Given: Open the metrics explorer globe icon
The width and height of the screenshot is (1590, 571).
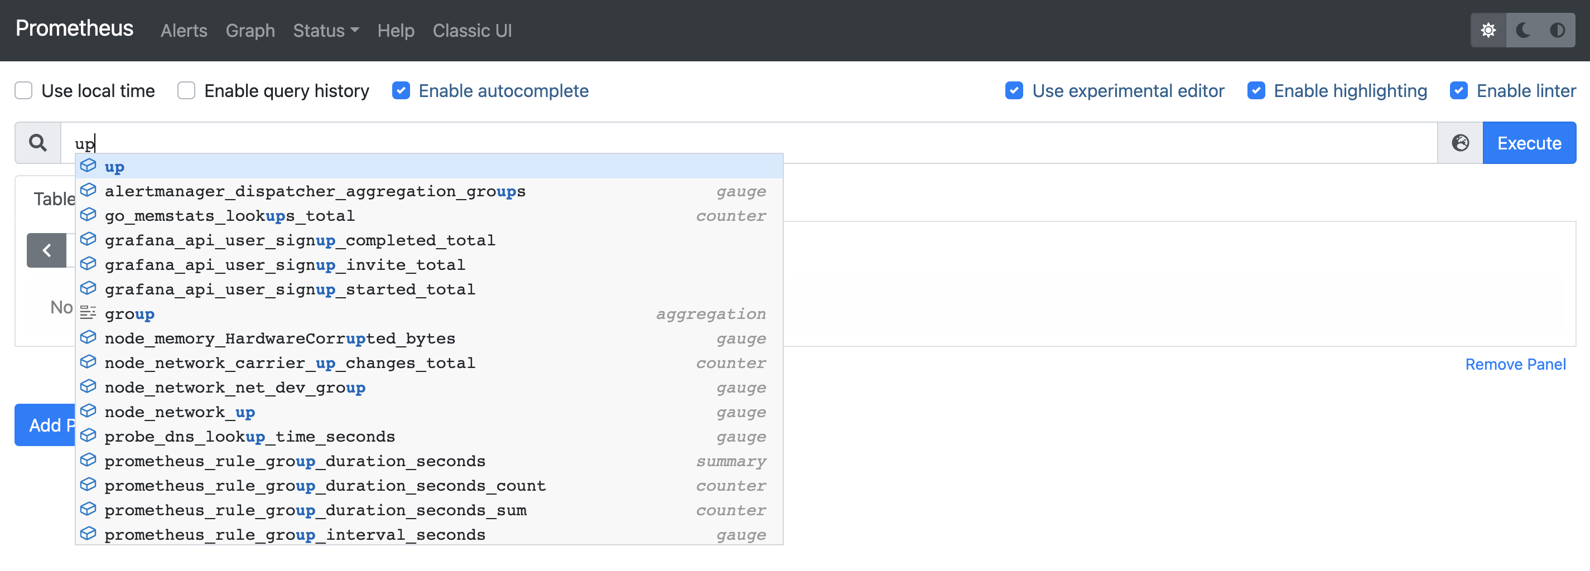Looking at the screenshot, I should click(1460, 143).
